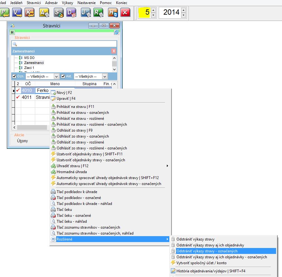This screenshot has width=282, height=277.
Task: Click the green H icon in Stravníci window
Action: pos(12,32)
